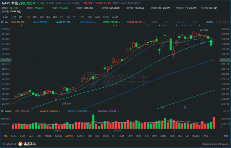Select the 季K quarterly candlestick tab
The height and width of the screenshot is (148, 231).
[48, 17]
